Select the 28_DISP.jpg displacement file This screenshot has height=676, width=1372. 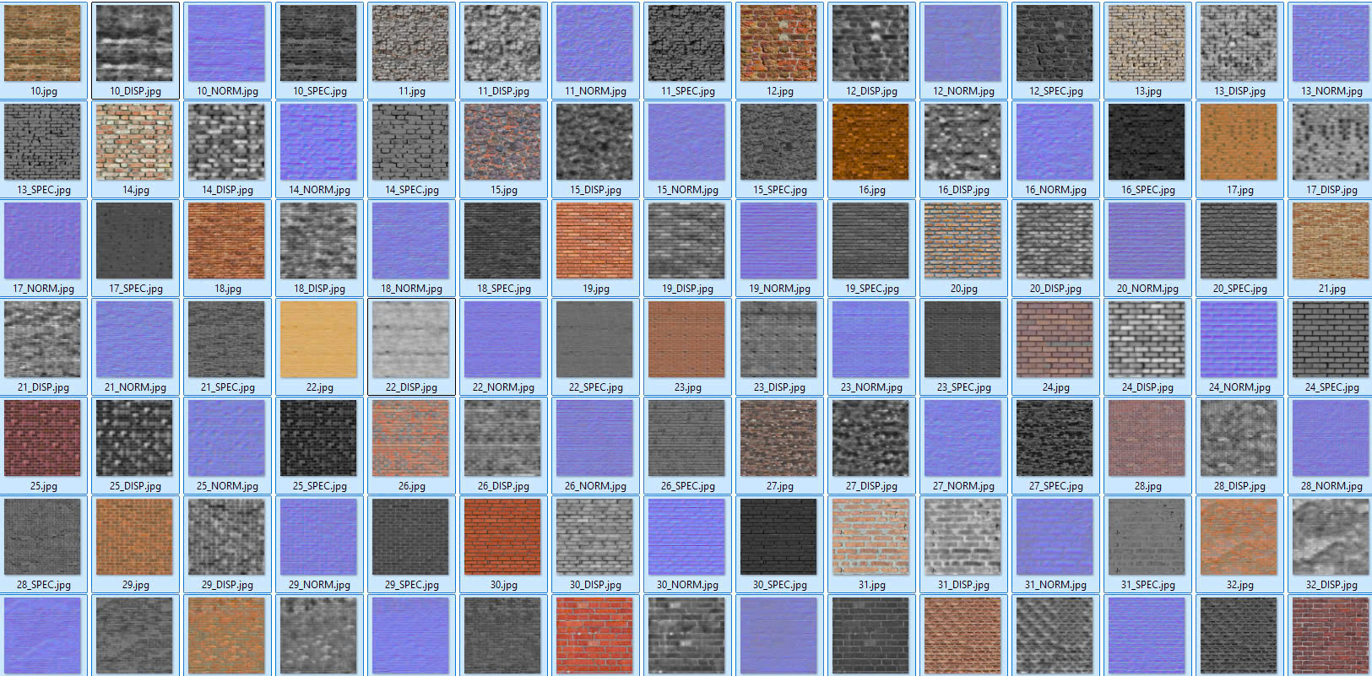click(1239, 439)
